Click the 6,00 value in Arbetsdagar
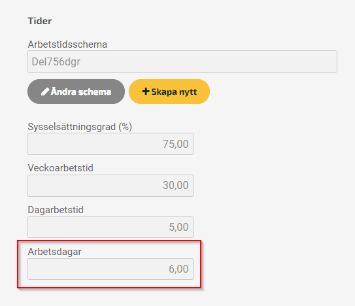355x306 pixels. 178,269
